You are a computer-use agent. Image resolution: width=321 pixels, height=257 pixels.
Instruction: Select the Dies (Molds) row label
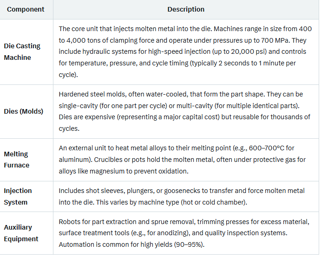[22, 111]
